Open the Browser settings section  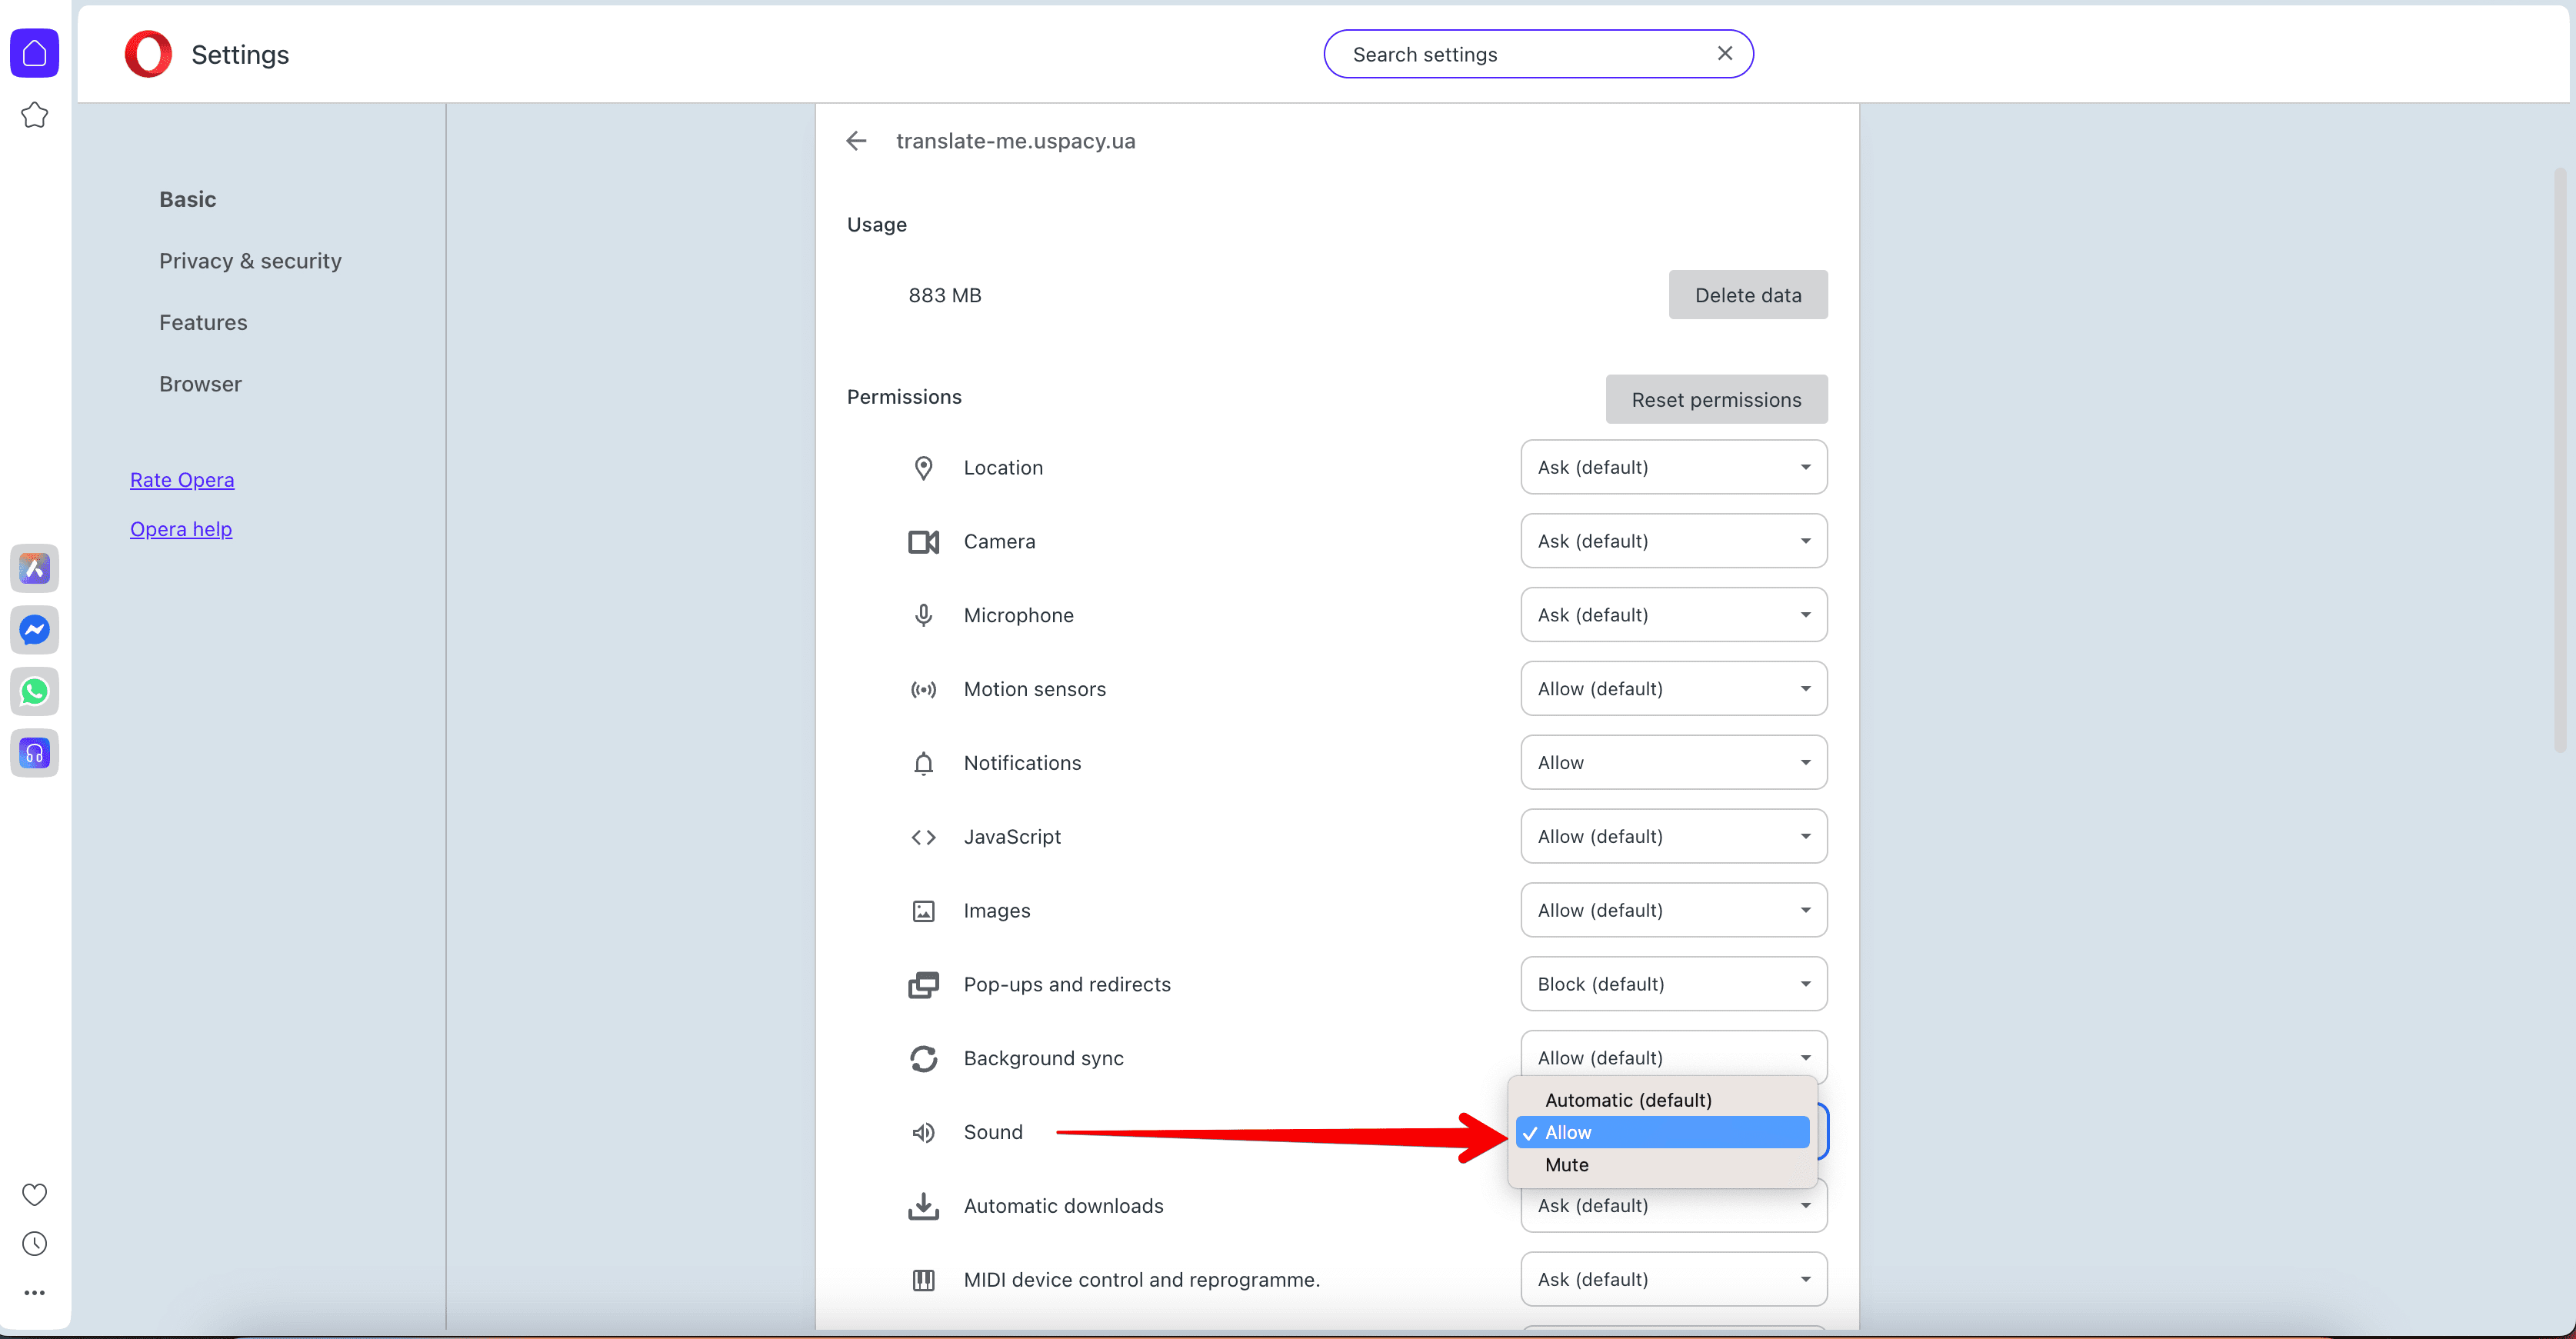pyautogui.click(x=200, y=384)
